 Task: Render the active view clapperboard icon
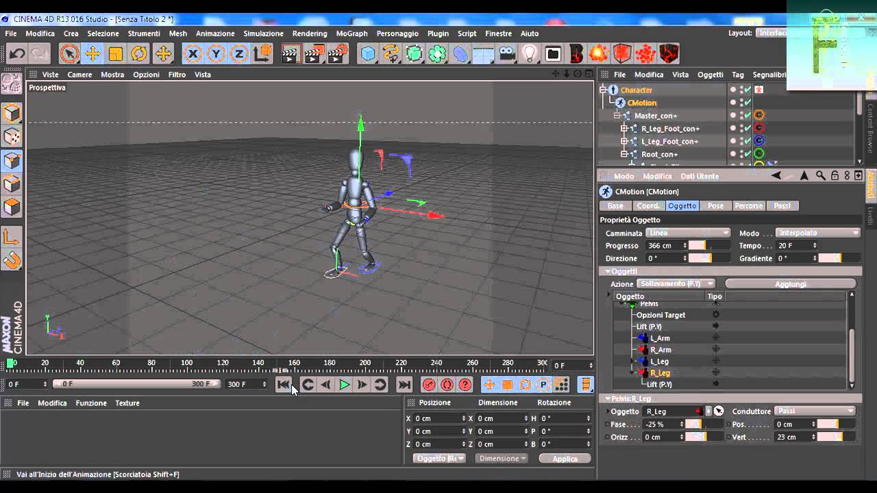tap(291, 53)
